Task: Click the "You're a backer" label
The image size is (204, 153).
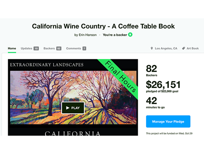Action: [115, 35]
